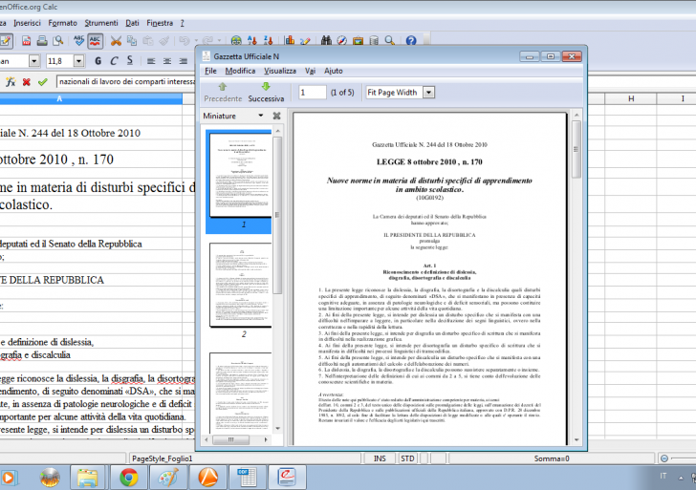Close the Miniature sidebar panel
The width and height of the screenshot is (696, 490).
click(276, 116)
